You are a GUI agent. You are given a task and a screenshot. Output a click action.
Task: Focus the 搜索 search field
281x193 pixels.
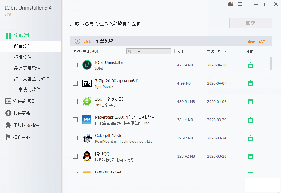pos(152,51)
